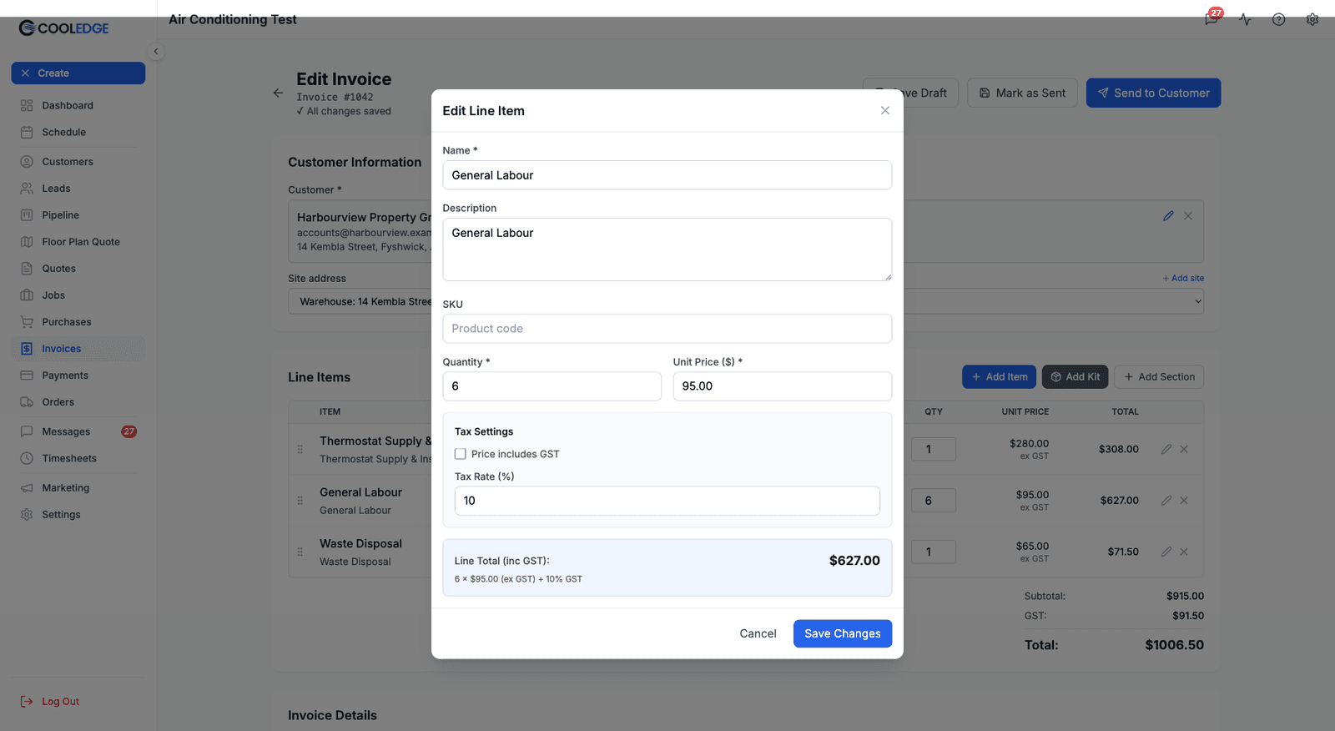Click the Create button
1335x731 pixels.
coord(78,73)
